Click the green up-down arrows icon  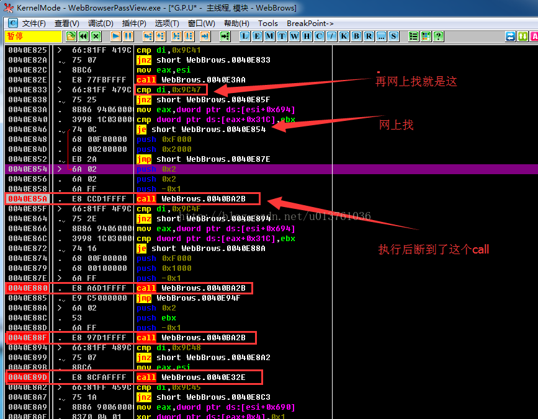[x=522, y=37]
